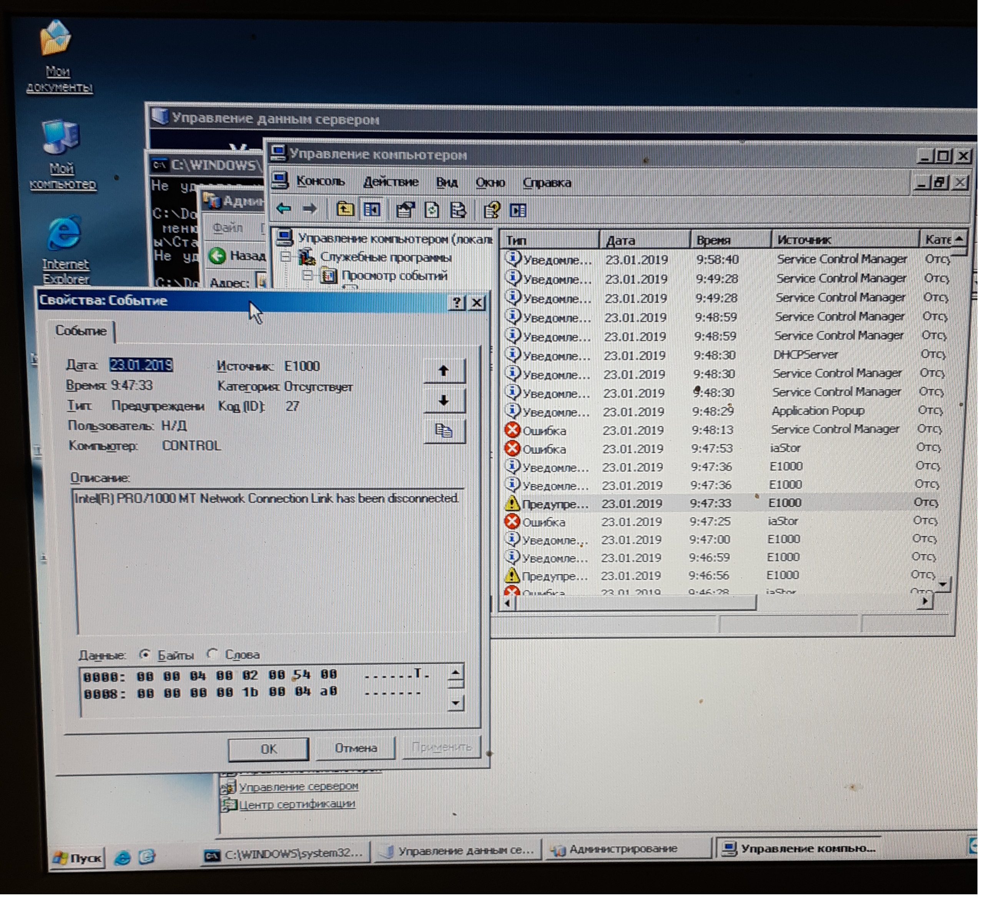Sort events by the Тип column header
This screenshot has height=897, width=984.
tap(550, 240)
